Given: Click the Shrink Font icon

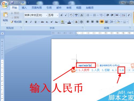Looking at the screenshot, I should (66, 15).
